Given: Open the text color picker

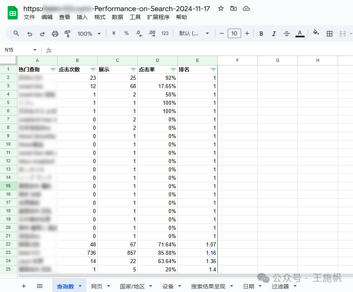Looking at the screenshot, I should tap(300, 34).
